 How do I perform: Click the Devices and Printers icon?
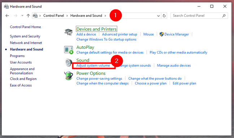tap(69, 32)
